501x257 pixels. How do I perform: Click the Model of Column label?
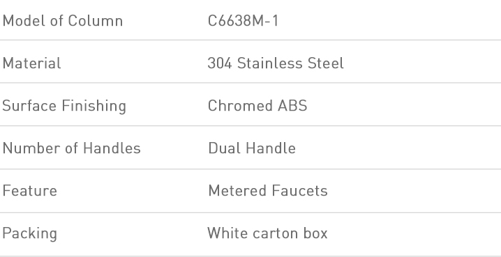tap(63, 21)
